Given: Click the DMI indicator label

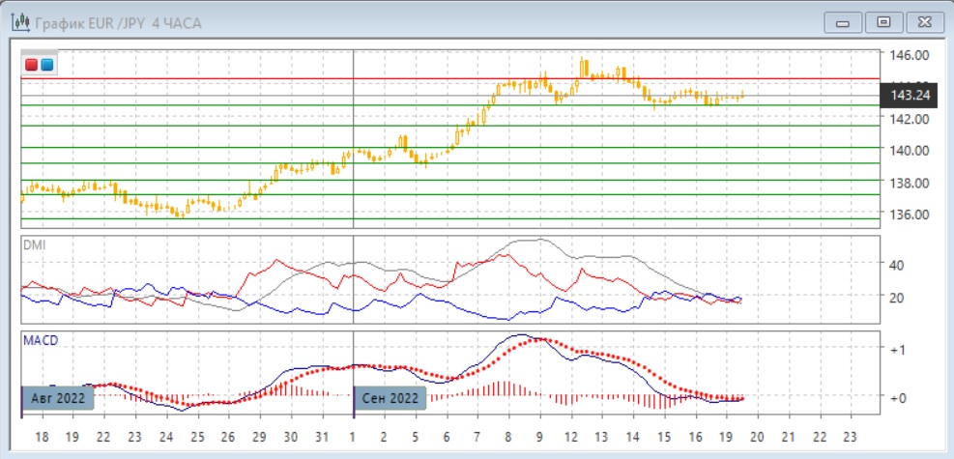Looking at the screenshot, I should [x=34, y=244].
